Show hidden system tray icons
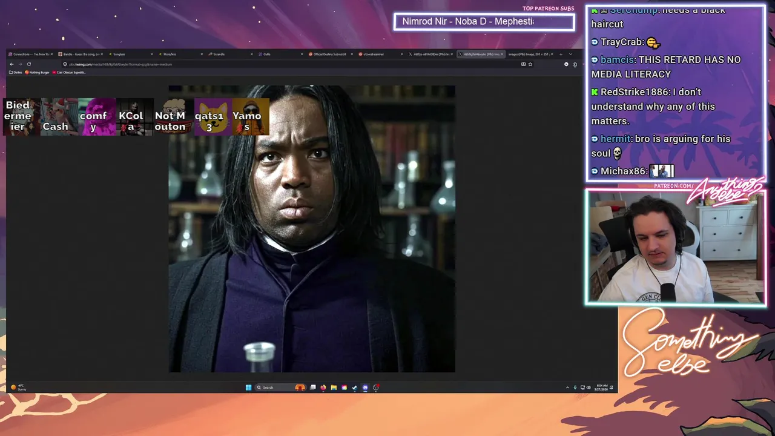The height and width of the screenshot is (436, 775). coord(567,388)
